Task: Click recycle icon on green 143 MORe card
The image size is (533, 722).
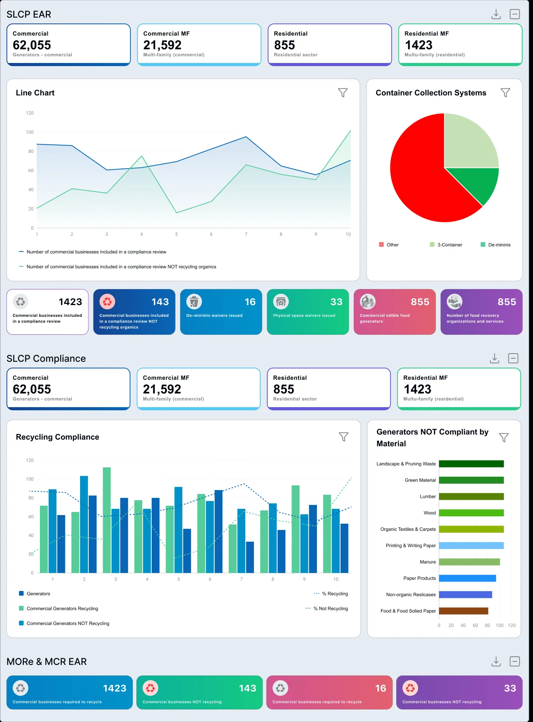Action: pyautogui.click(x=150, y=688)
